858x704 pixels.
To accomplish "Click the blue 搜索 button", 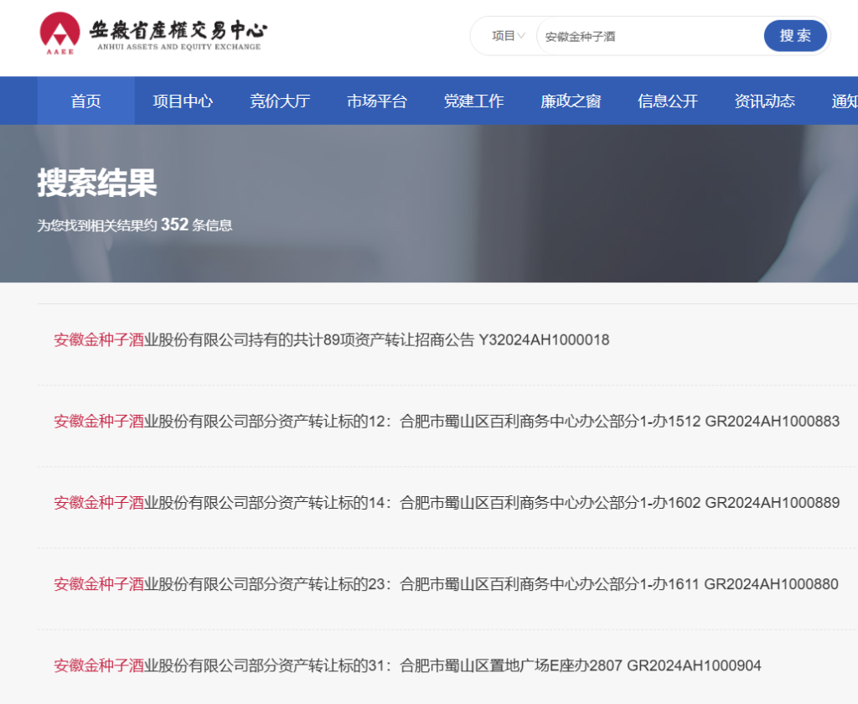I will [x=795, y=36].
